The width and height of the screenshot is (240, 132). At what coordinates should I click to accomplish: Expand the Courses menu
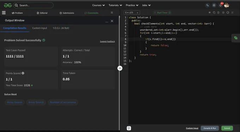(98, 5)
